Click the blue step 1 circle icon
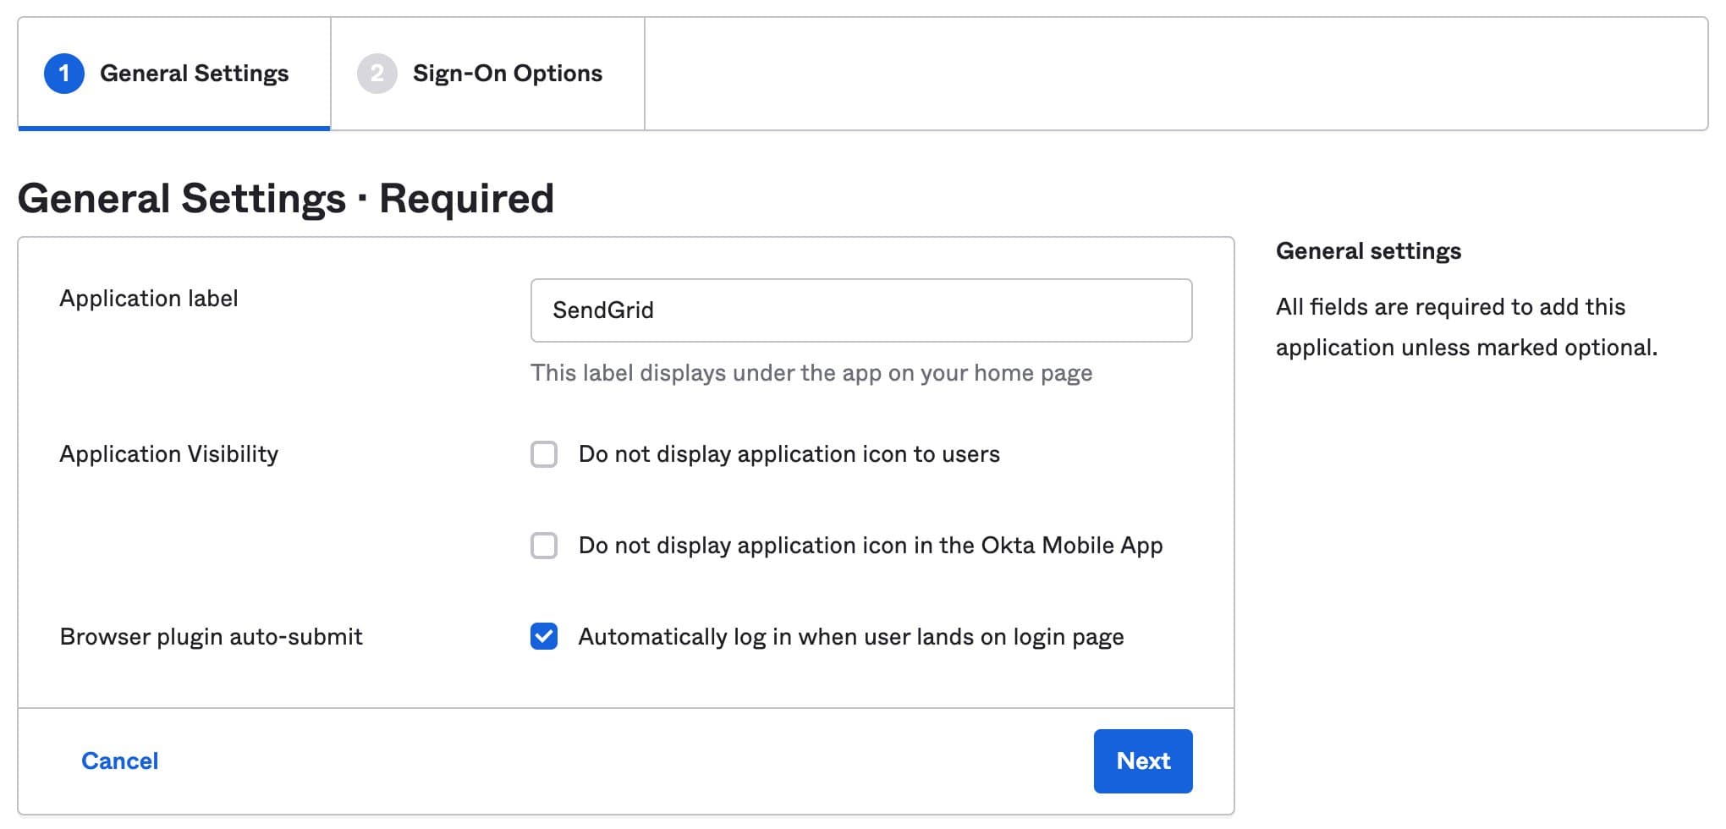 click(66, 74)
